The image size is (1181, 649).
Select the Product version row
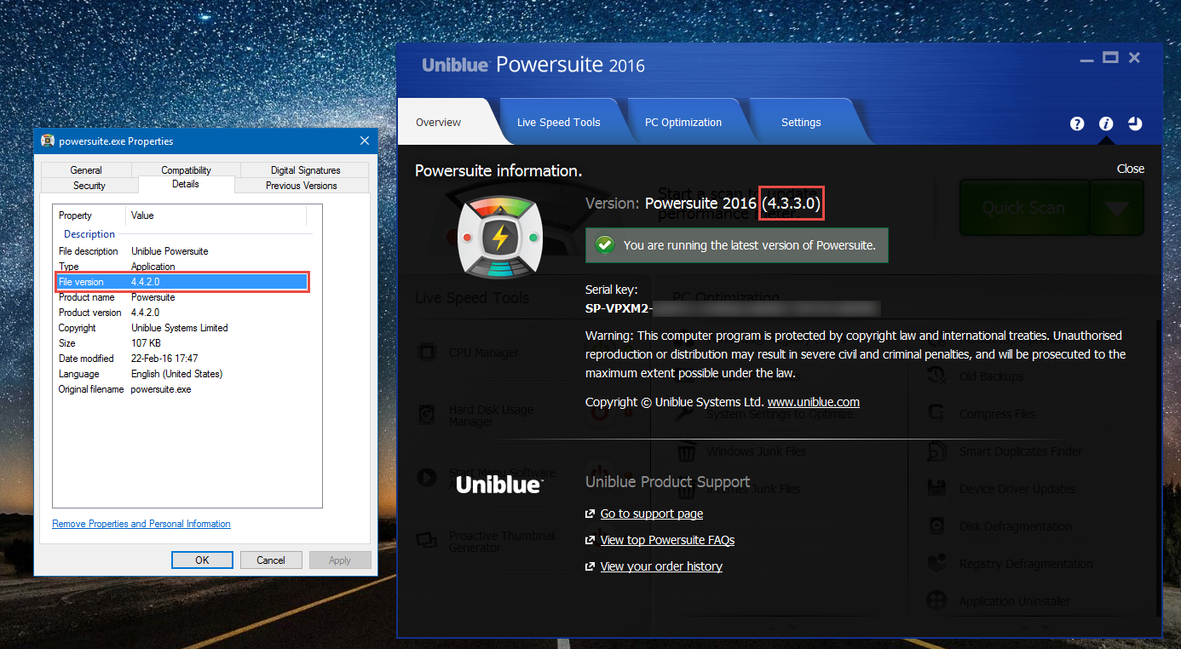tap(183, 313)
